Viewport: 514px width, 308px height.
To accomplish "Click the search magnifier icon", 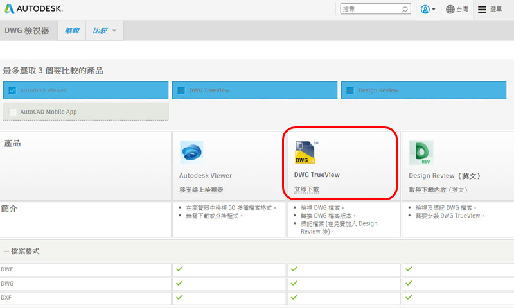I will click(x=405, y=9).
